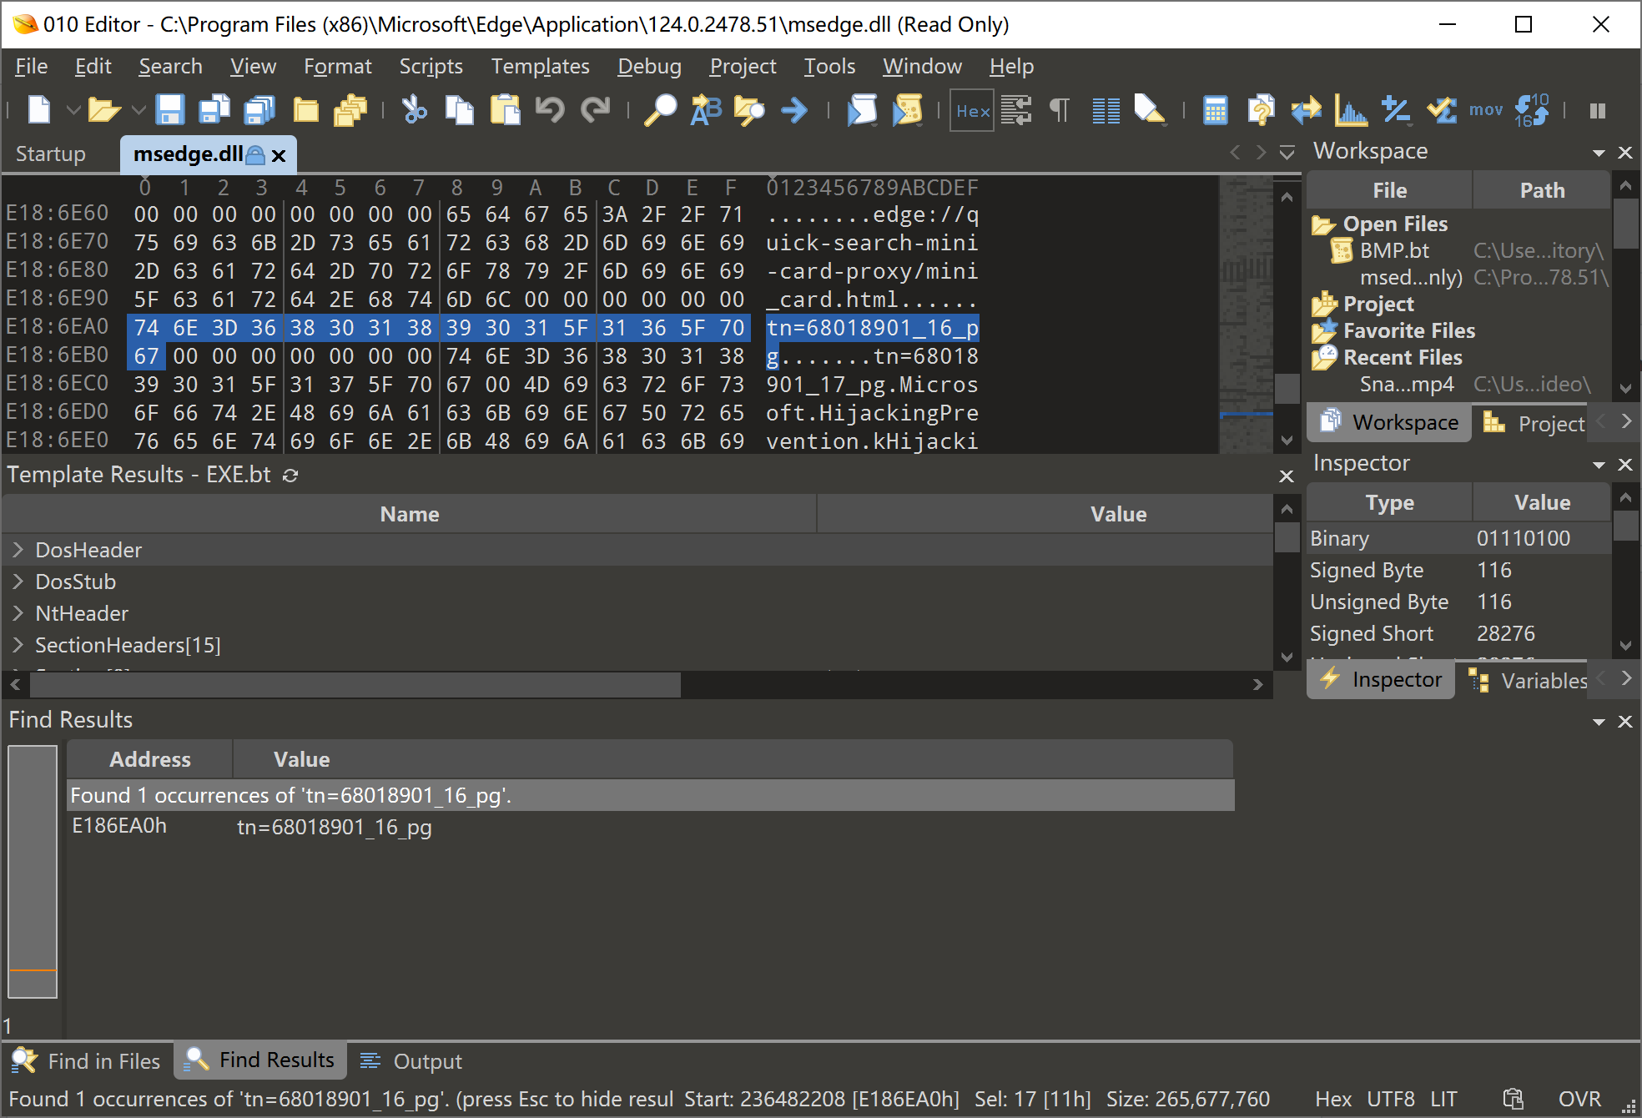Click the Save file toolbar icon
This screenshot has width=1642, height=1118.
pos(170,110)
